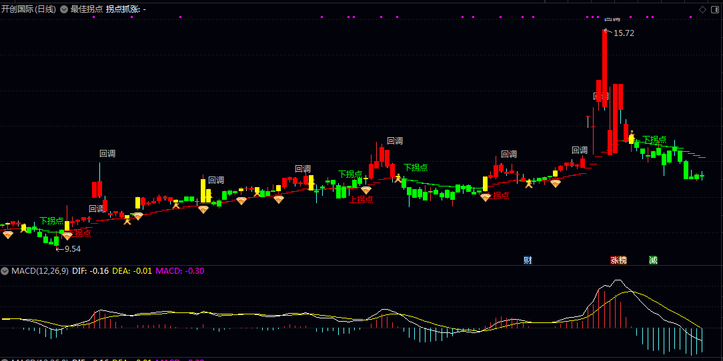Click the diamond icon beside the rightmost 上拐点
This screenshot has width=723, height=361.
[485, 198]
